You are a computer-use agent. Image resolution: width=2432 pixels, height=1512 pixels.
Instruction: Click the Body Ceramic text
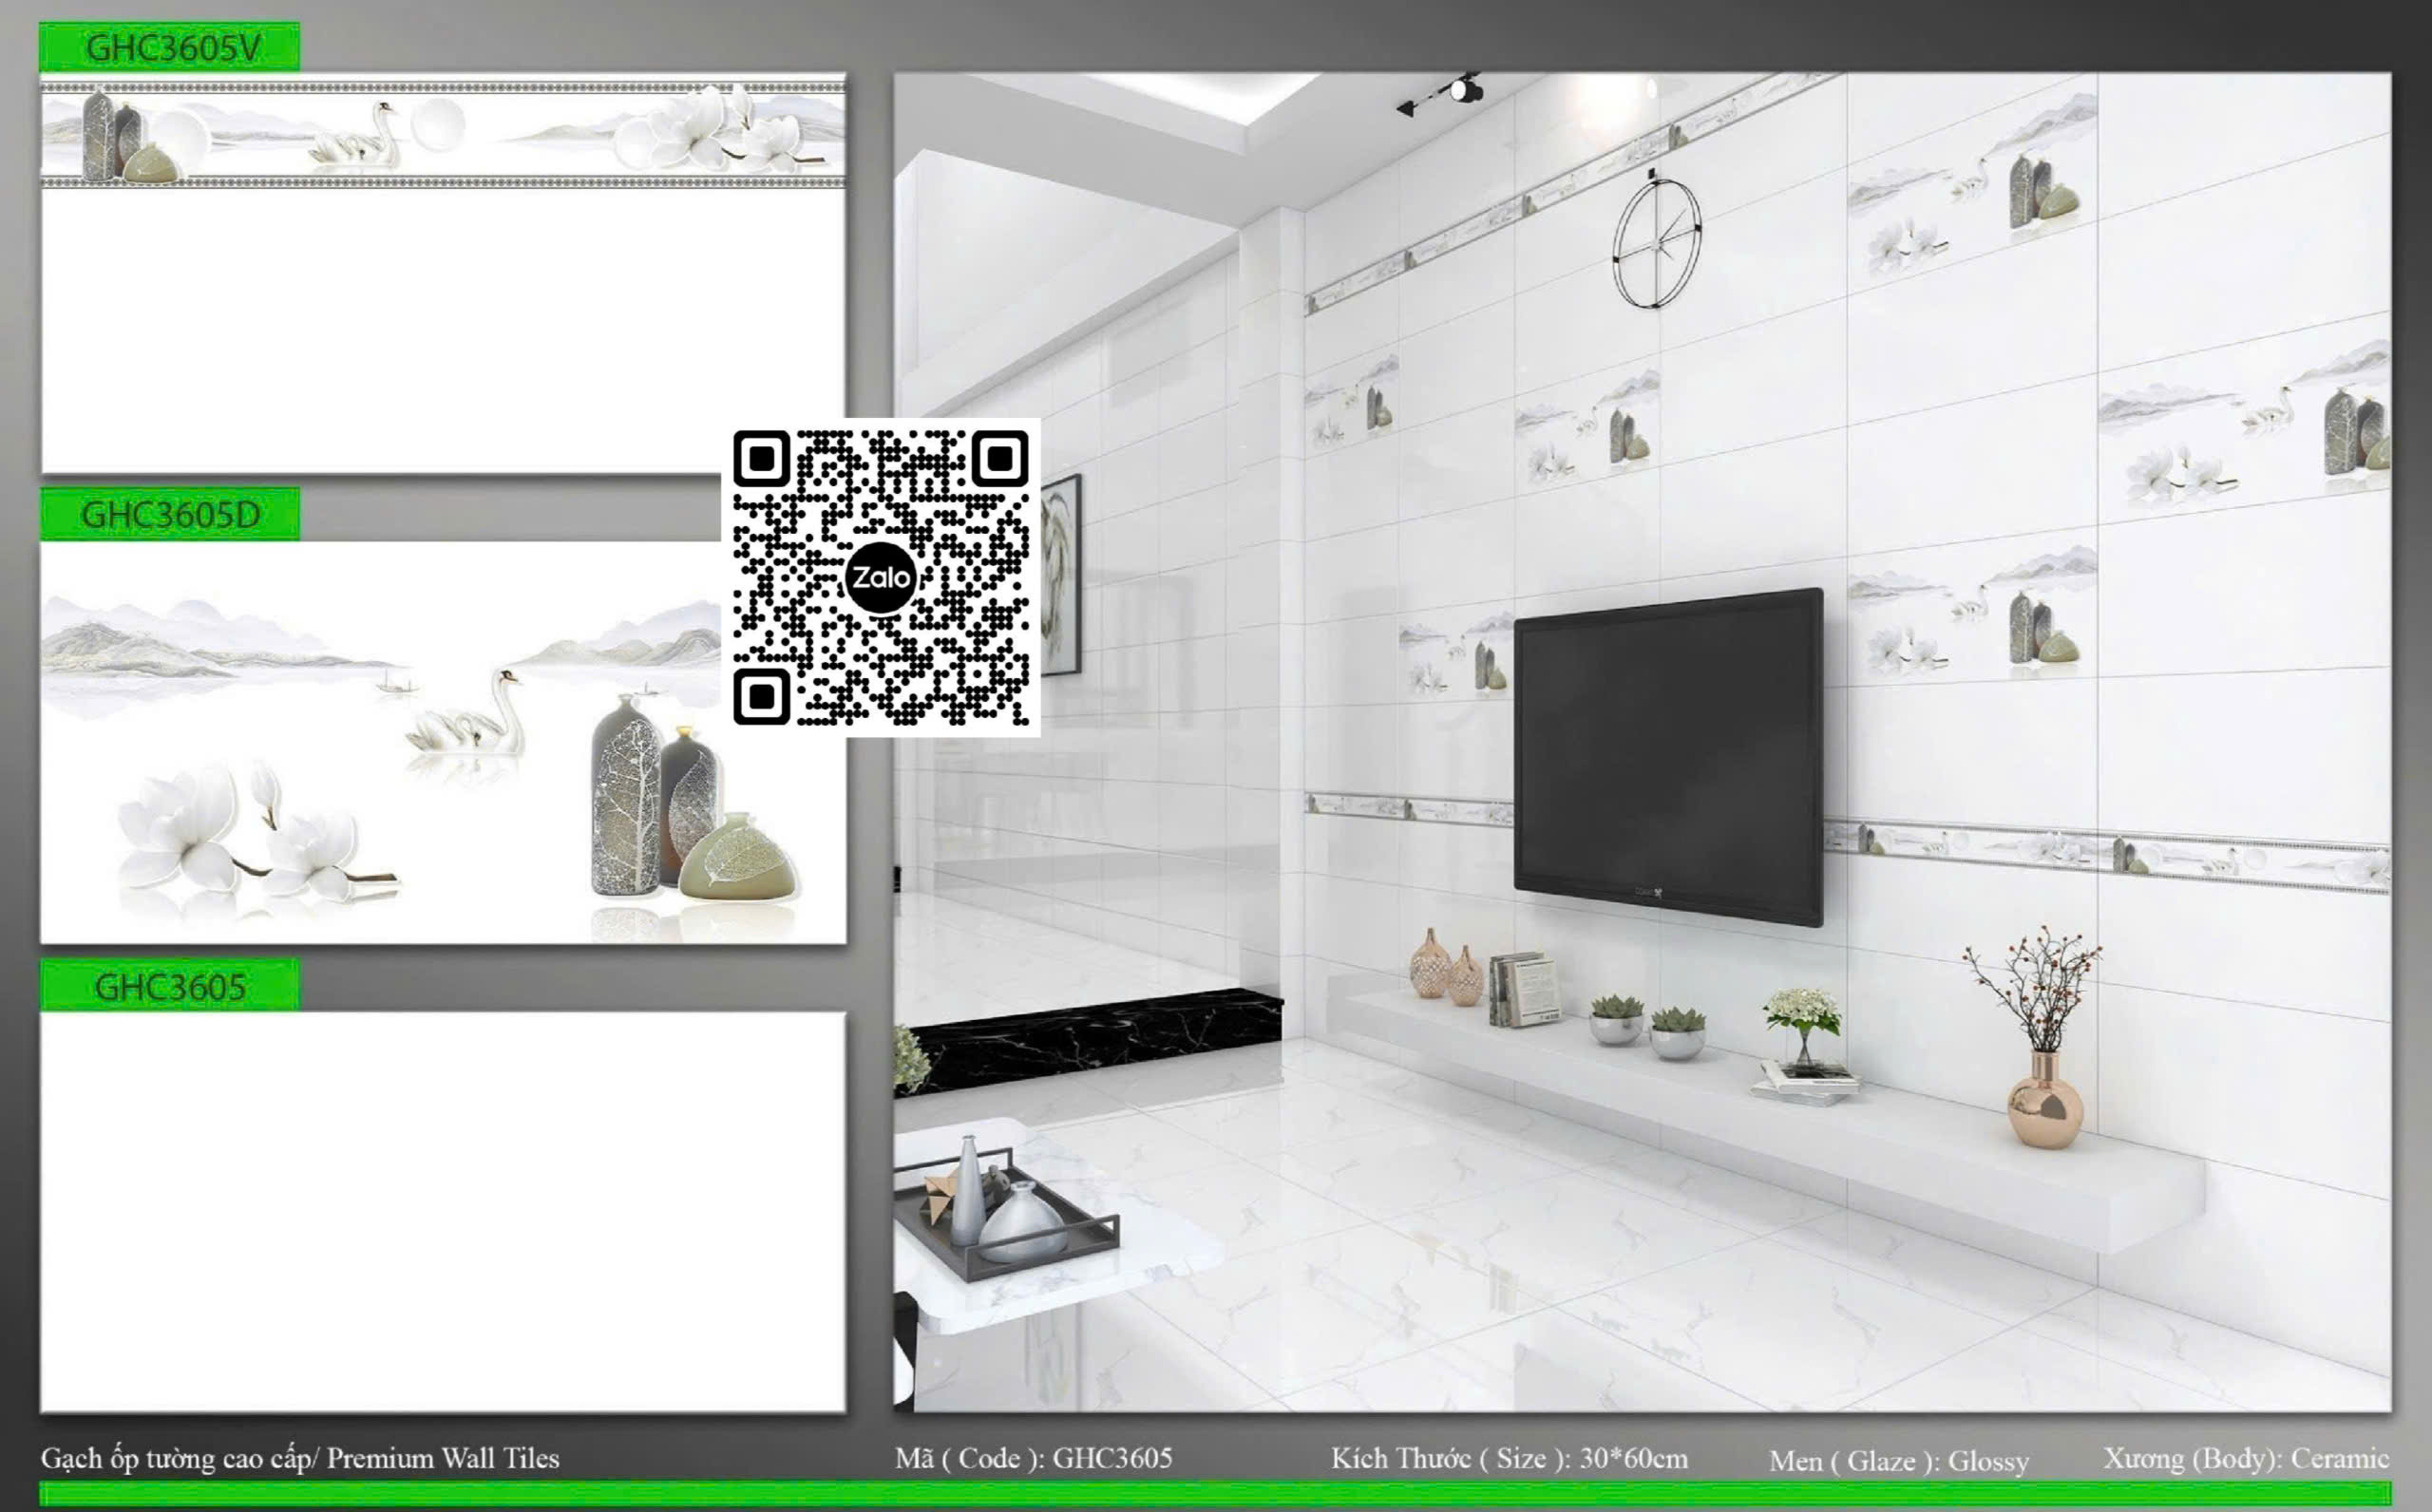click(2245, 1458)
